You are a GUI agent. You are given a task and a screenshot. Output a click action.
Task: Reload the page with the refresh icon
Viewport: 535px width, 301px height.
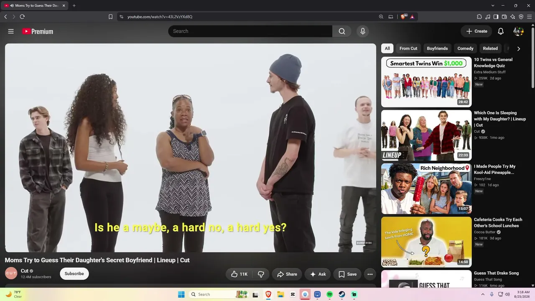pos(22,17)
